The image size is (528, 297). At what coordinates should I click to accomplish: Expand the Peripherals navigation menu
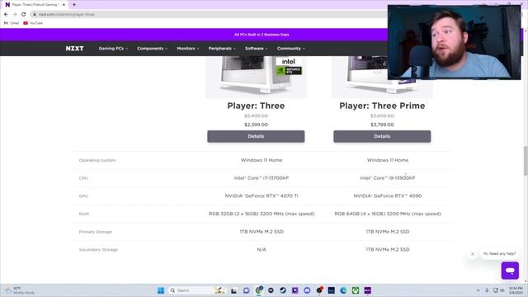[222, 49]
